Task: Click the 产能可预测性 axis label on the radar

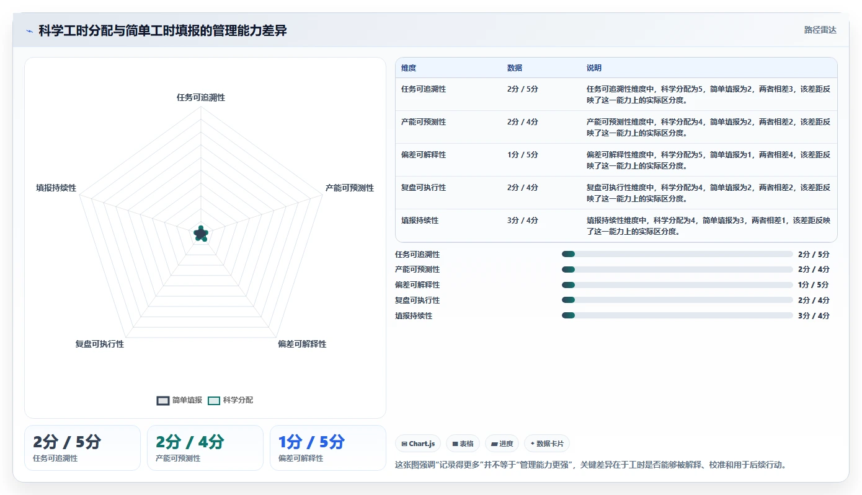Action: (x=350, y=188)
